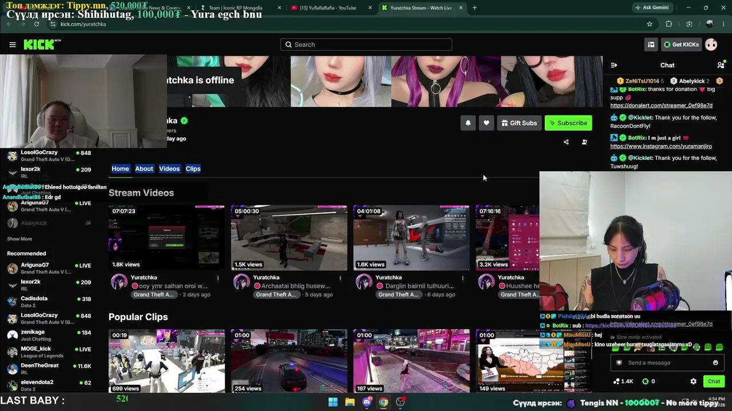This screenshot has width=732, height=411.
Task: Open options for the 'Archaatai bhiig' video
Action: click(340, 278)
